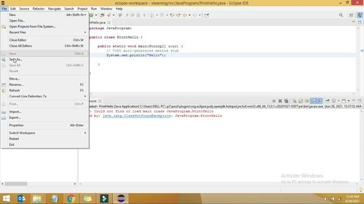Toggle the Scroll Lock console icon
The width and height of the screenshot is (364, 204).
tap(301, 101)
